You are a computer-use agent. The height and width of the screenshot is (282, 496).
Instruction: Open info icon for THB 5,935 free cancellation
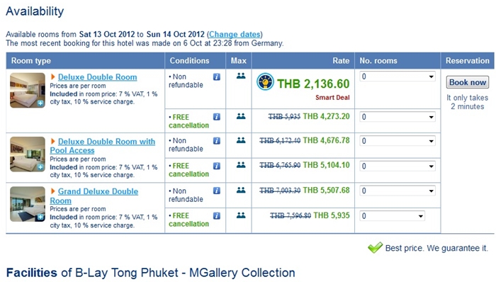pos(217,215)
